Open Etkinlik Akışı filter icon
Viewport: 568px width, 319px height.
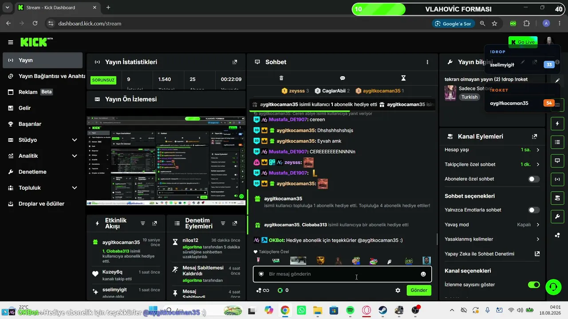coord(143,223)
